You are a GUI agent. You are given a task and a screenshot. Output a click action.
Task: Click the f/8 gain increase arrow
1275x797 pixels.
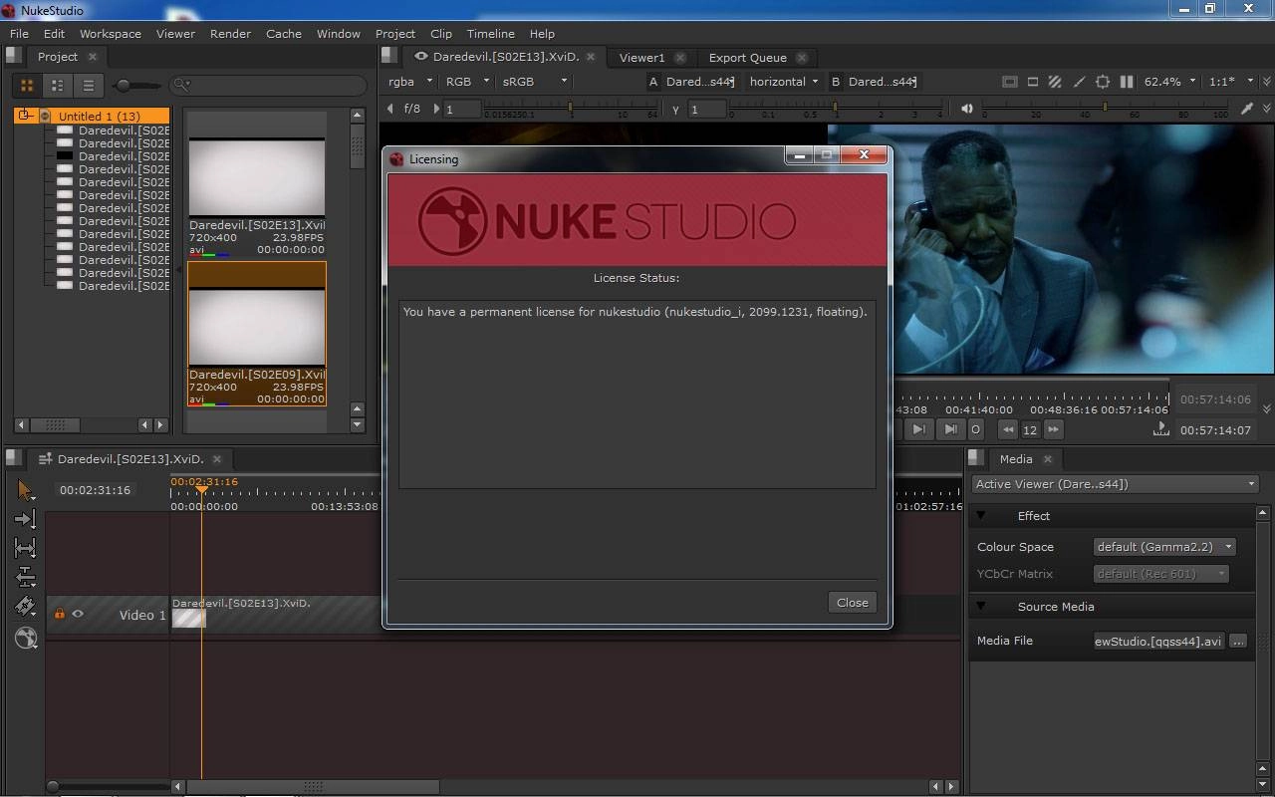[435, 109]
